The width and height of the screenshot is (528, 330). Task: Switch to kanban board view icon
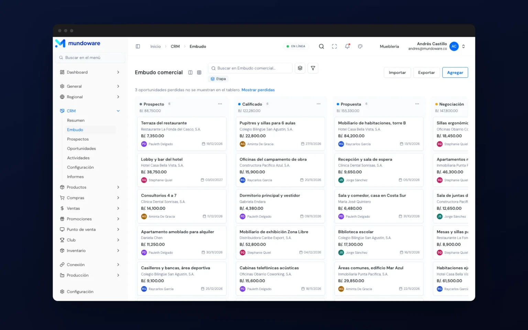click(190, 73)
